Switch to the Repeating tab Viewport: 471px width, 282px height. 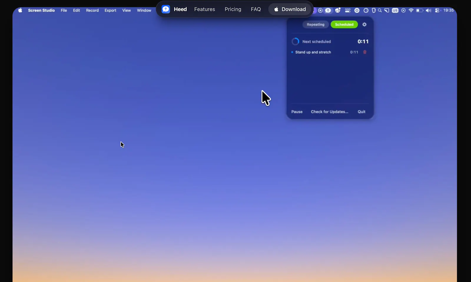[316, 24]
